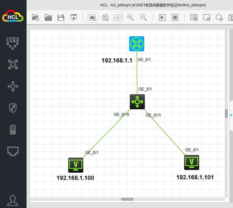Start all devices
This screenshot has width=233, height=208.
pyautogui.click(x=162, y=18)
